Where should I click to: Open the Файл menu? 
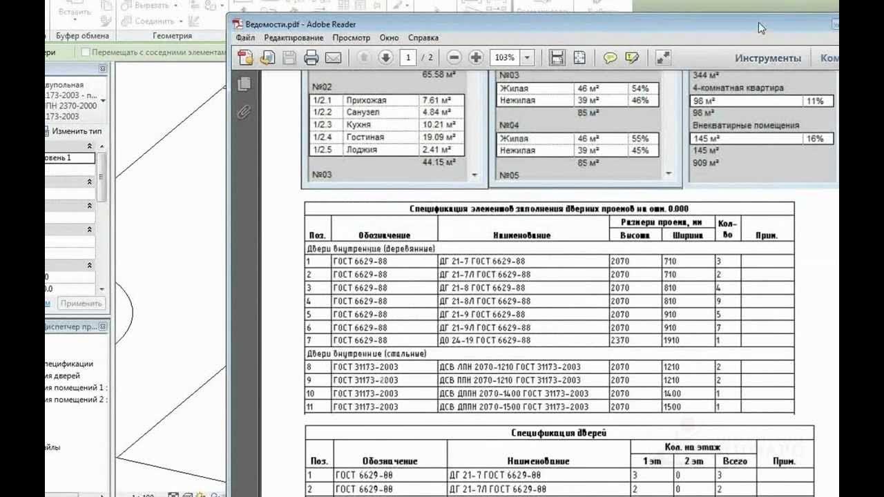pyautogui.click(x=245, y=38)
